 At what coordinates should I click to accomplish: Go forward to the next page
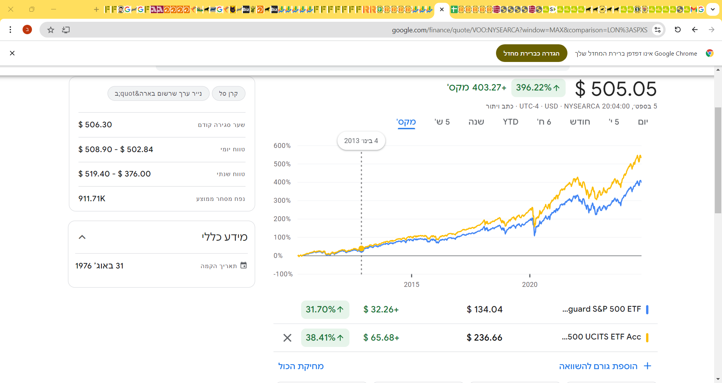tap(711, 30)
